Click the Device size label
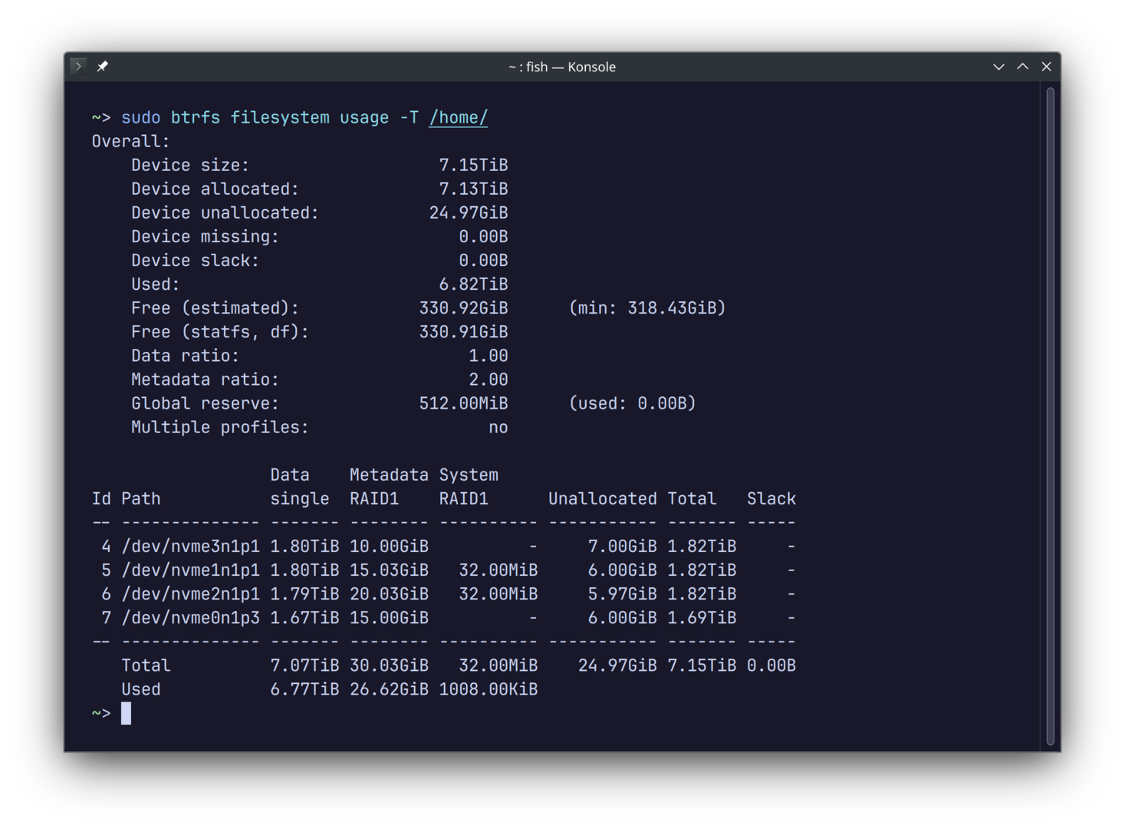Viewport: 1125px width, 828px height. coord(190,165)
